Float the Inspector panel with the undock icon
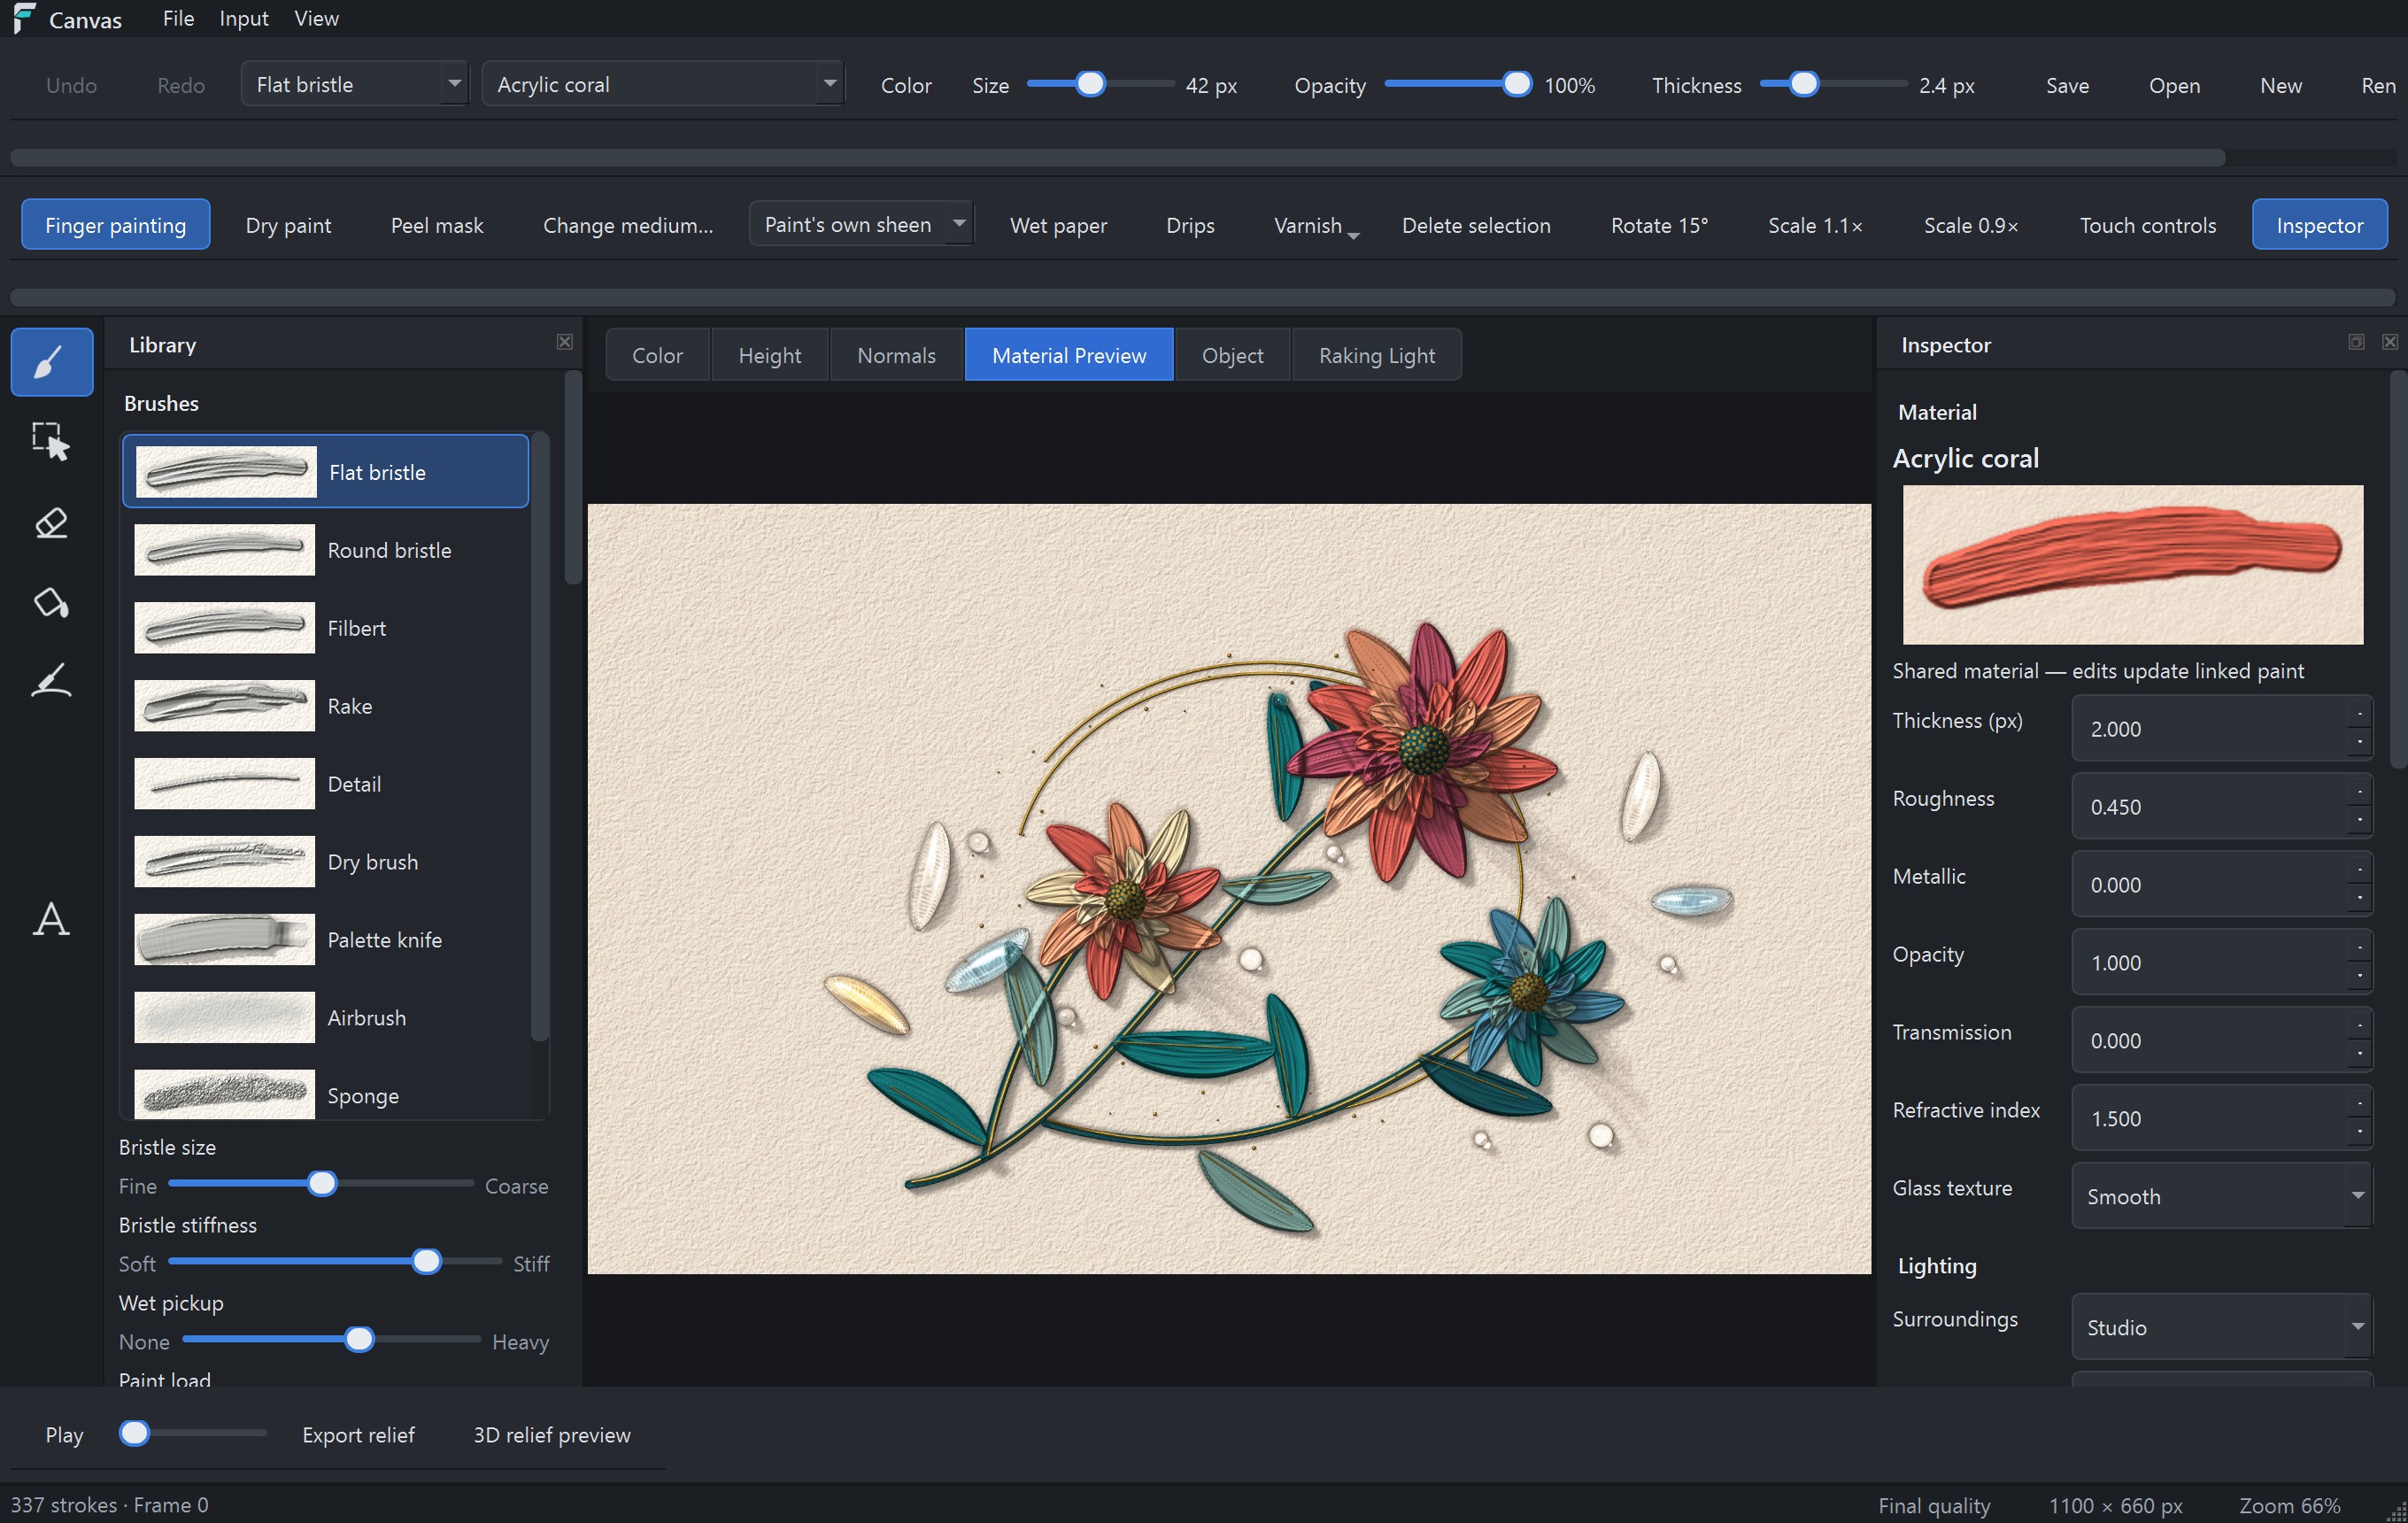 pyautogui.click(x=2357, y=343)
